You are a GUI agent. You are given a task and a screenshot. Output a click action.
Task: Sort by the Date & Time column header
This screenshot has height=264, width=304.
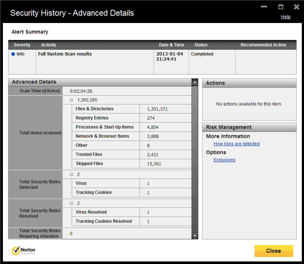tap(171, 45)
